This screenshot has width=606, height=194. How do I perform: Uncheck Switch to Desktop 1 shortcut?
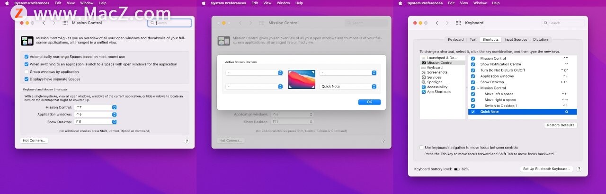coord(473,106)
